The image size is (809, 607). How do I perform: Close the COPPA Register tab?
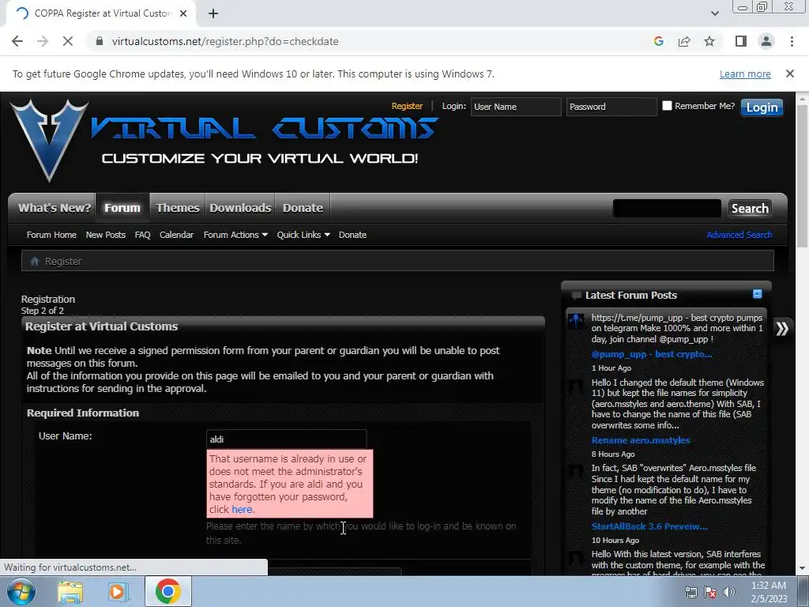(x=183, y=13)
